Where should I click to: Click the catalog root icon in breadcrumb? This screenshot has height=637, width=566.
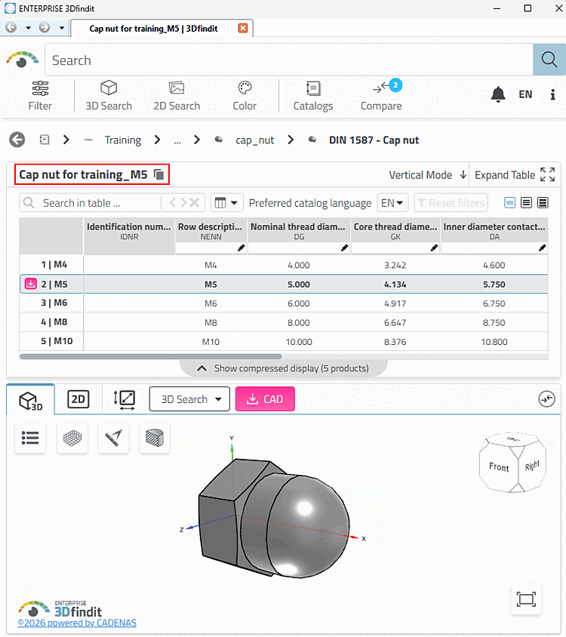pyautogui.click(x=45, y=140)
